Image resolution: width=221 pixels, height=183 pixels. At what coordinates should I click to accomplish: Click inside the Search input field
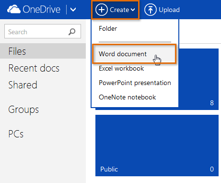[x=43, y=31]
